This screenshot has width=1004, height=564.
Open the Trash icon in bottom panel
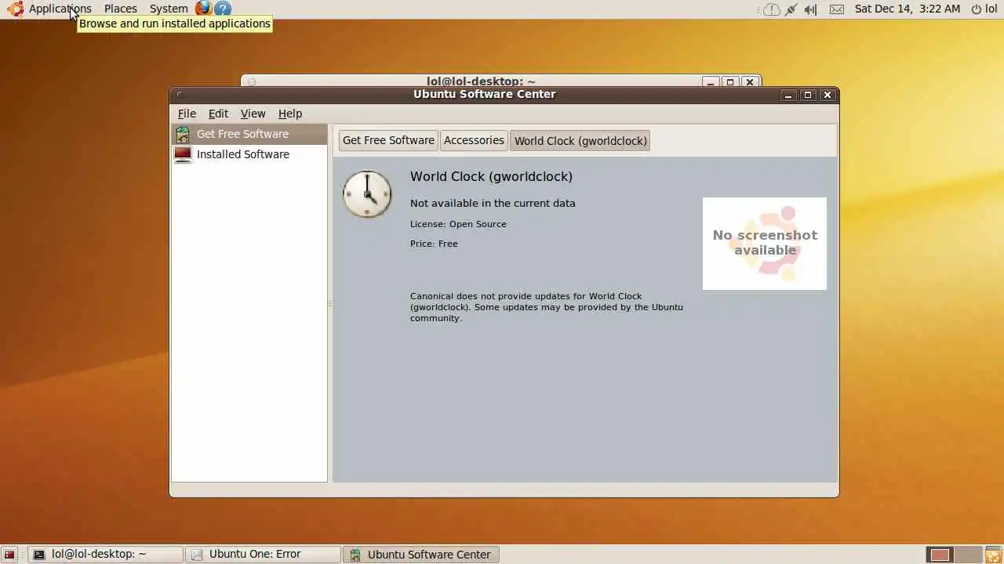(994, 555)
